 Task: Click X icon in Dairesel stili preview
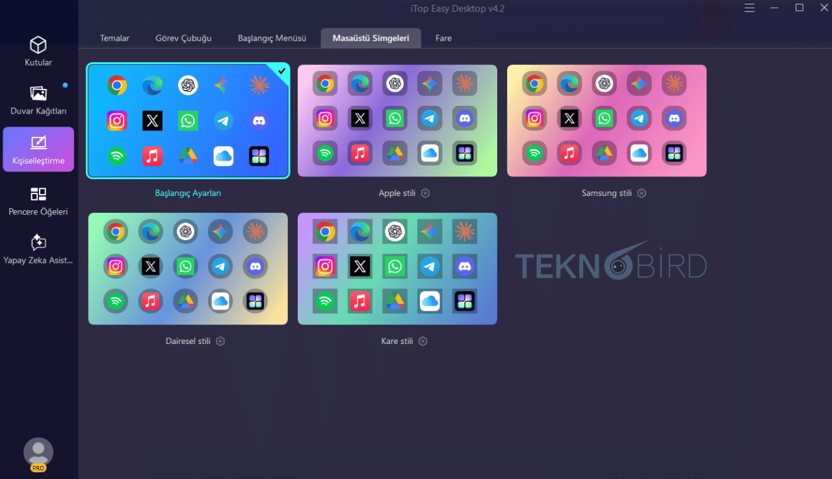[151, 265]
